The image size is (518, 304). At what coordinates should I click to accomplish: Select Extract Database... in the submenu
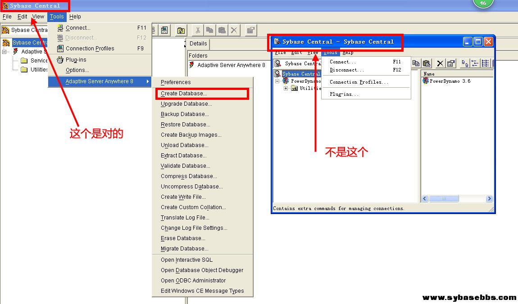pos(203,156)
